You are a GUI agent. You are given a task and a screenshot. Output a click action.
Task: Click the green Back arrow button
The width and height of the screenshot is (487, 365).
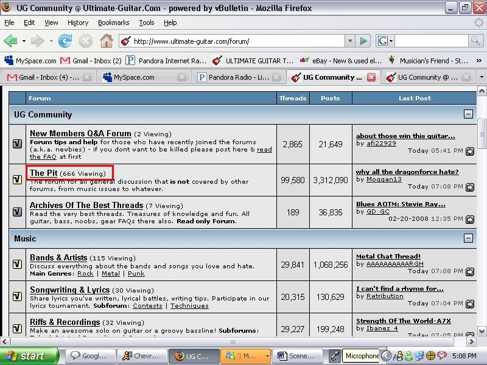coord(10,41)
